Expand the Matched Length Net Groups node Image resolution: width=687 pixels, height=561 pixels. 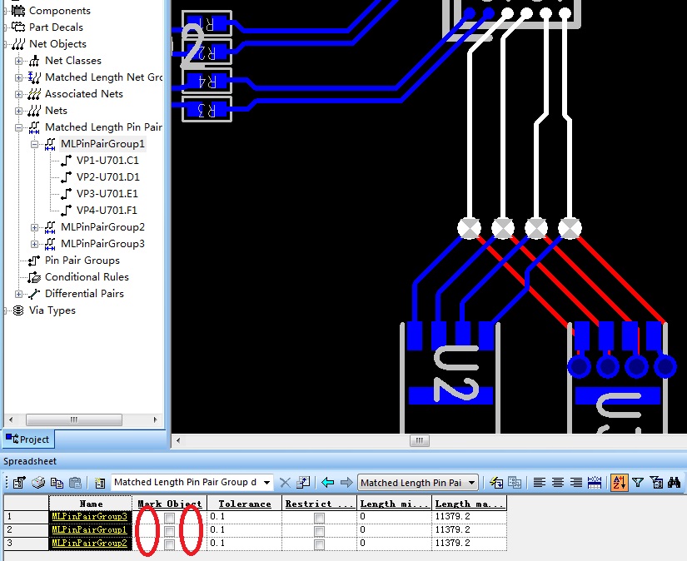18,77
